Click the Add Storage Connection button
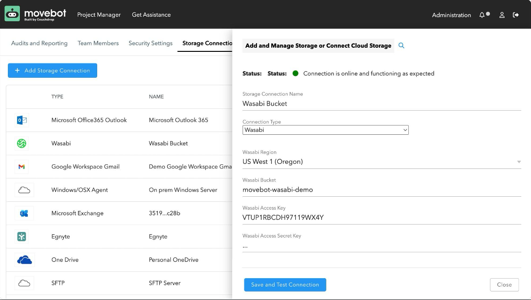The height and width of the screenshot is (300, 531). click(x=52, y=70)
